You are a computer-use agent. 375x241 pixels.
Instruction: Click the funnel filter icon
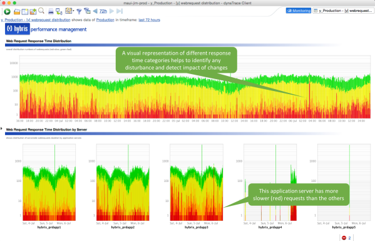pos(79,11)
